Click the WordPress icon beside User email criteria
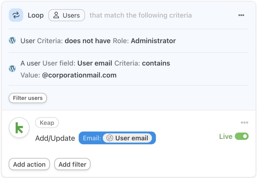Viewport: 257px width, 178px height. click(x=12, y=69)
